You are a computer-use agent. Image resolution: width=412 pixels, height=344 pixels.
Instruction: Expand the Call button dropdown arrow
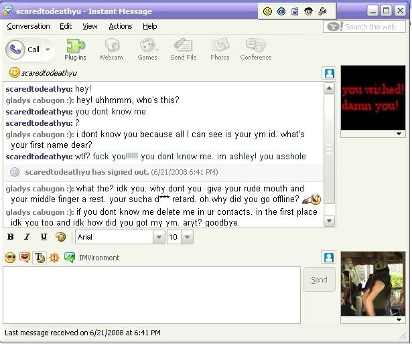pyautogui.click(x=48, y=50)
